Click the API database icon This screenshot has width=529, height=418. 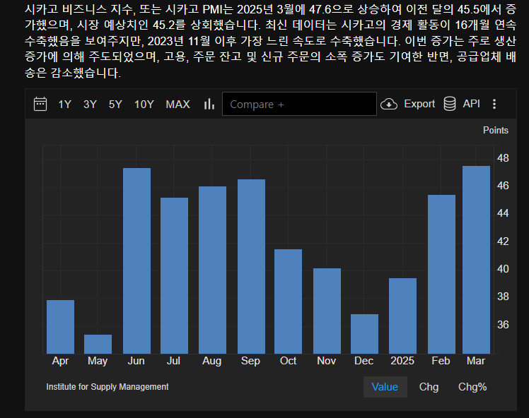click(449, 104)
